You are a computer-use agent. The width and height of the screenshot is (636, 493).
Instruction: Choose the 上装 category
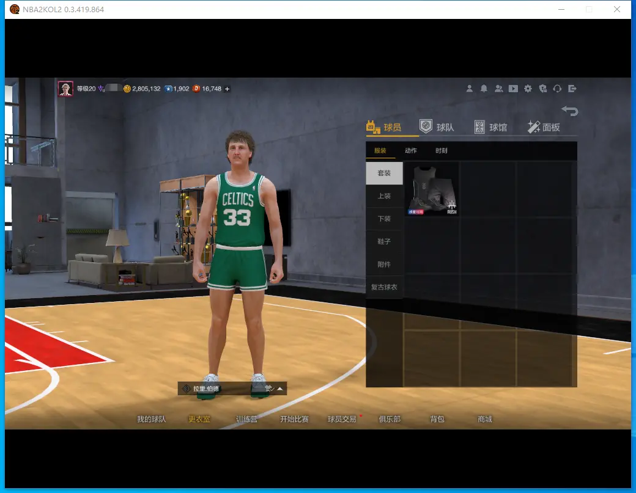pyautogui.click(x=384, y=196)
